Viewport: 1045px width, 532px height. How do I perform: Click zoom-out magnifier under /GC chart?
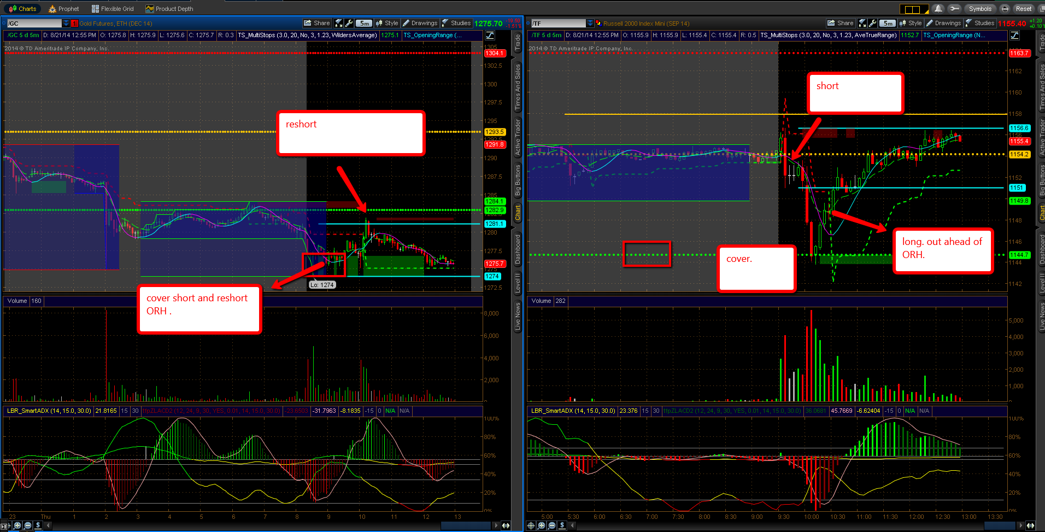[28, 525]
